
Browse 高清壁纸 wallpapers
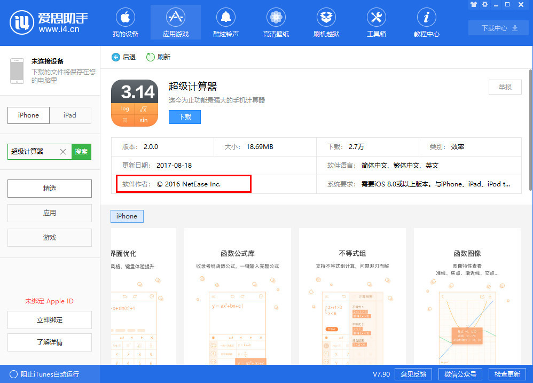pyautogui.click(x=276, y=22)
